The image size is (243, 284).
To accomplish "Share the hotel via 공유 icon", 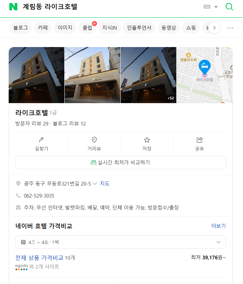I will 200,140.
